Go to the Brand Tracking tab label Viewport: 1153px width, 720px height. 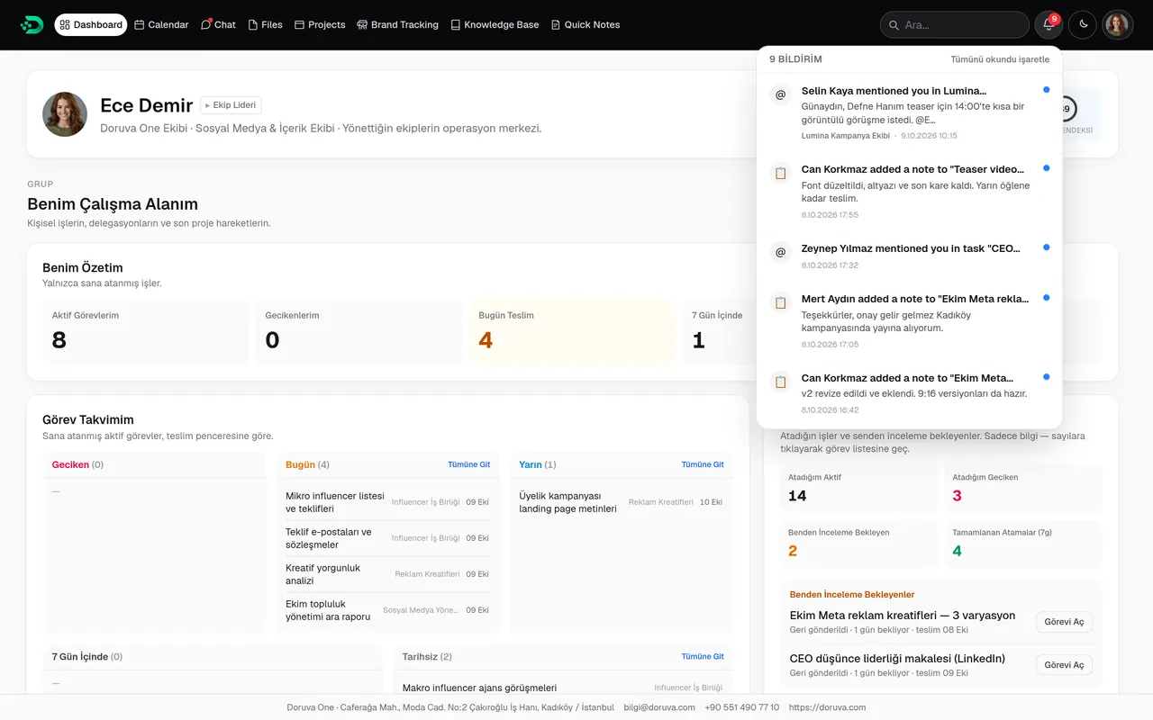[404, 25]
